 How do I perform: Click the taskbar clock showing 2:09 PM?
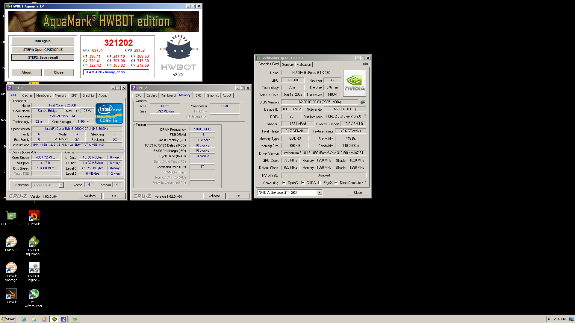click(559, 319)
